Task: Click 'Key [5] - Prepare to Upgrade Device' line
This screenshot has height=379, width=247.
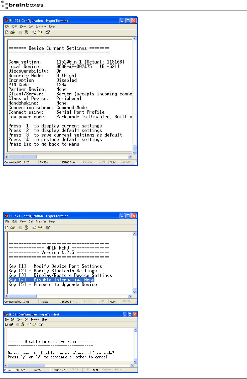Action: (53, 284)
